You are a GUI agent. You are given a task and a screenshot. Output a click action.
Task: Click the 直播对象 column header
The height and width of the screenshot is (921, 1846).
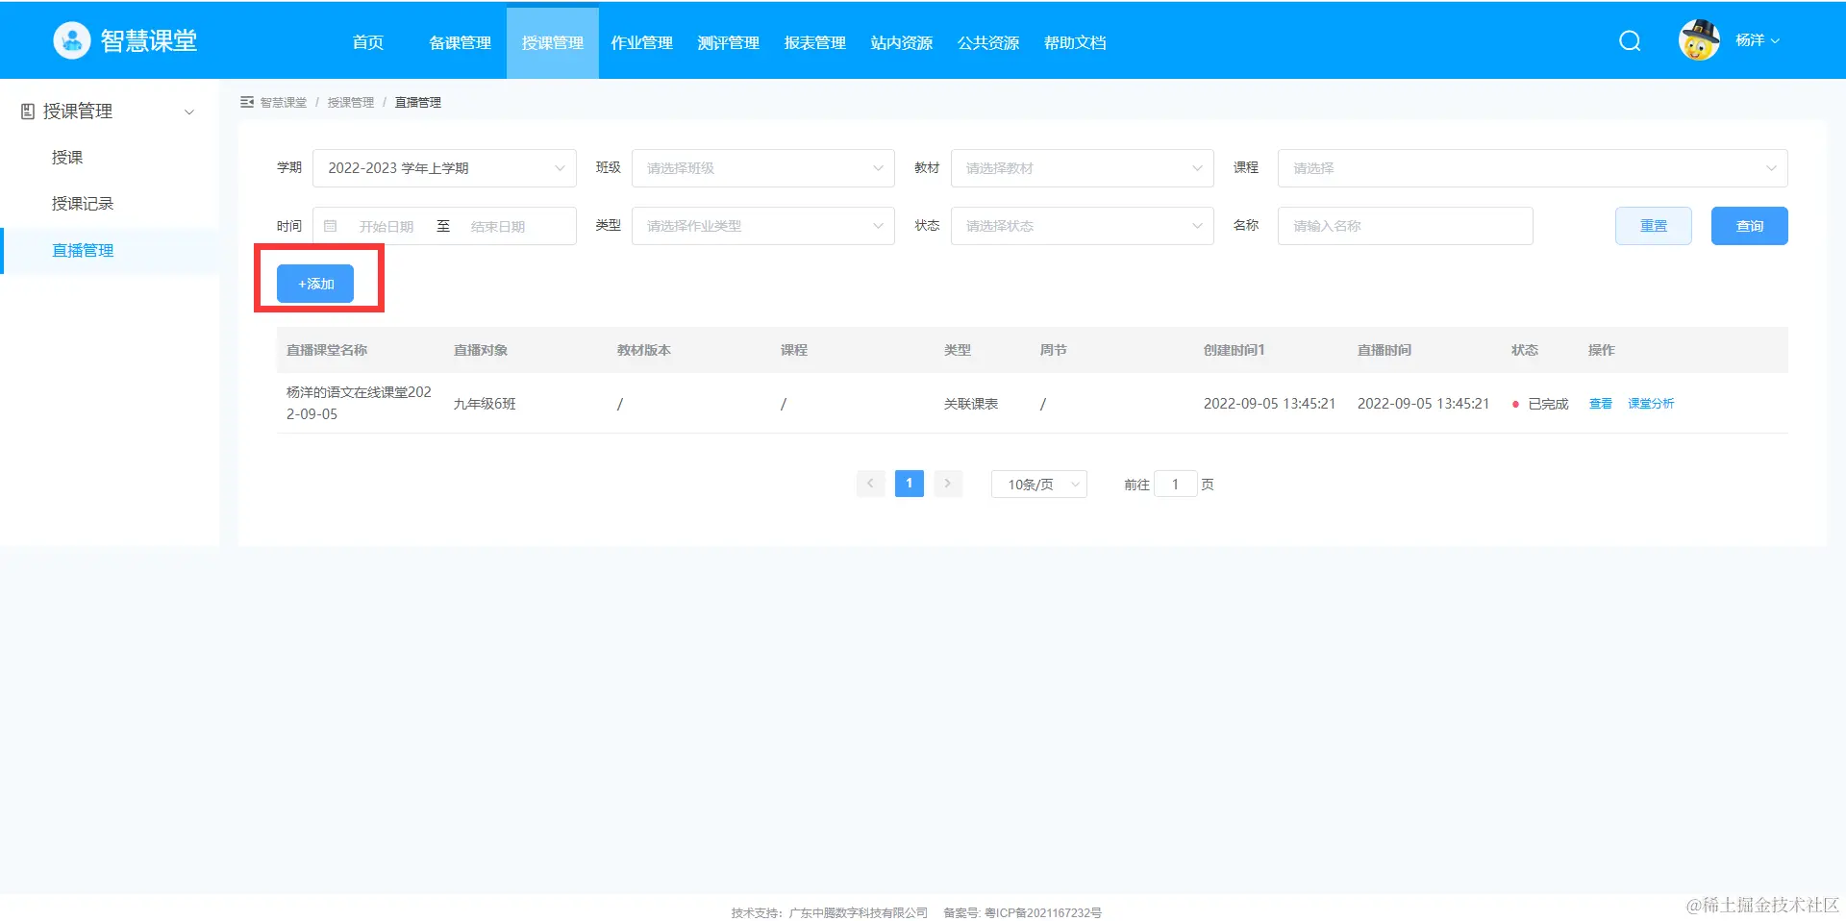[481, 350]
